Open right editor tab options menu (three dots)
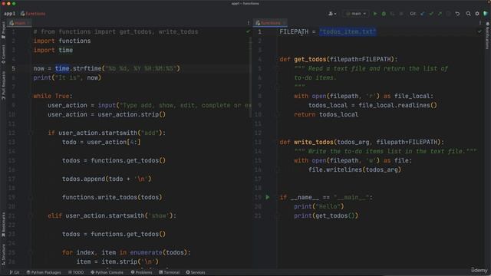 point(480,23)
